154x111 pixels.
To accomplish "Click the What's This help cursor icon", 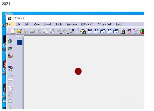I will click(x=72, y=31).
